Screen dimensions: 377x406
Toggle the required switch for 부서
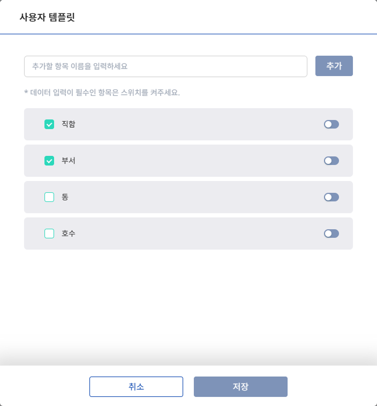click(x=331, y=161)
